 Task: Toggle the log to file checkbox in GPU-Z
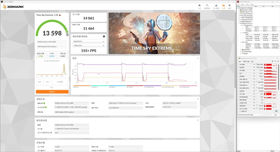pyautogui.click(x=239, y=111)
